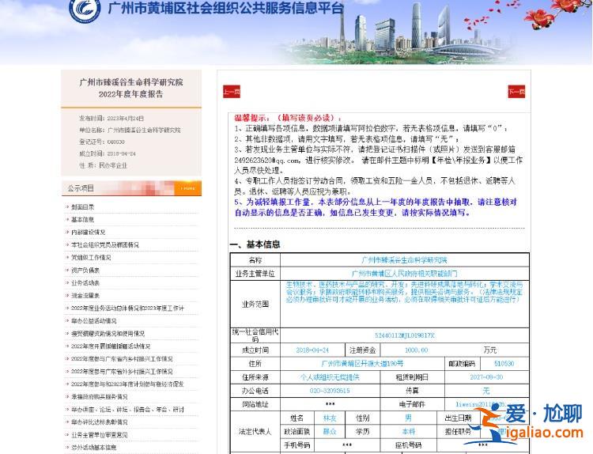
Task: Open 资产负债表 in the sidebar
Action: (x=85, y=271)
